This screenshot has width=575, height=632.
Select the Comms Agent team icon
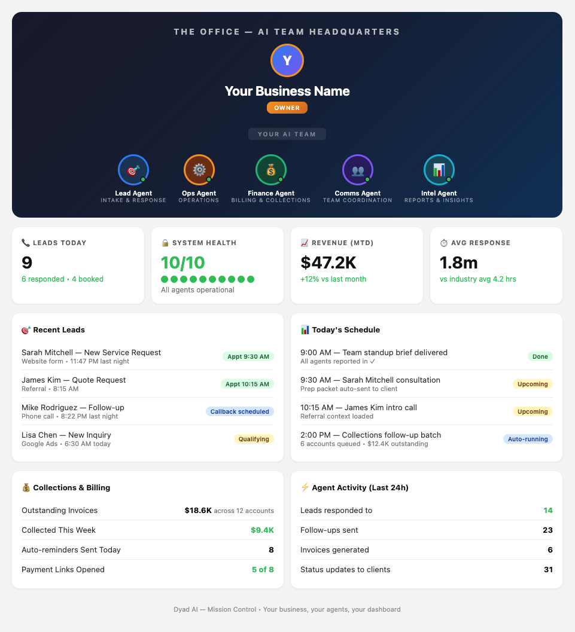[x=357, y=169]
